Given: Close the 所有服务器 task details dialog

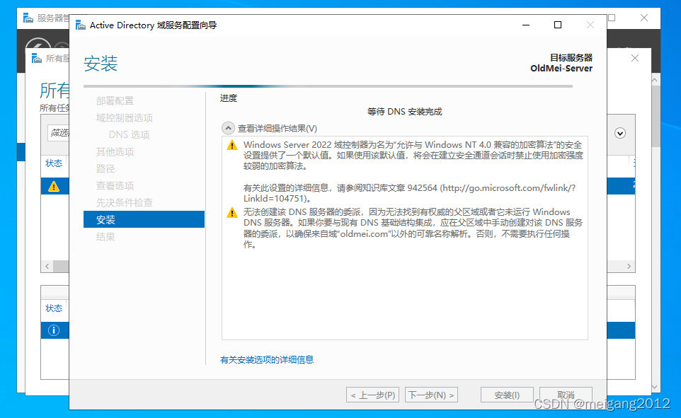Looking at the screenshot, I should 635,58.
